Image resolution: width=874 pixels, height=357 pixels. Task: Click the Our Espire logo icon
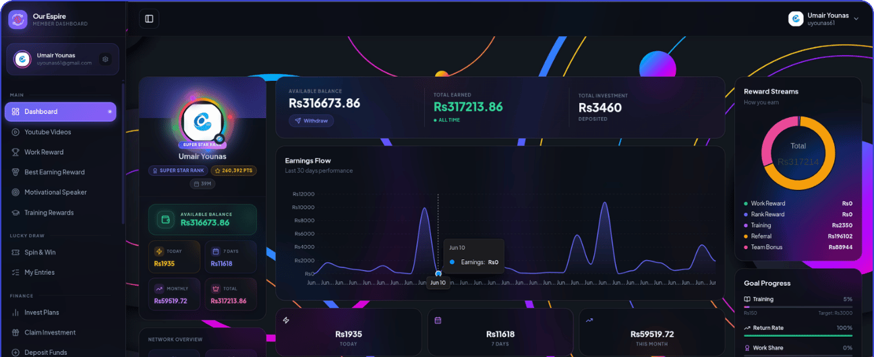tap(18, 20)
